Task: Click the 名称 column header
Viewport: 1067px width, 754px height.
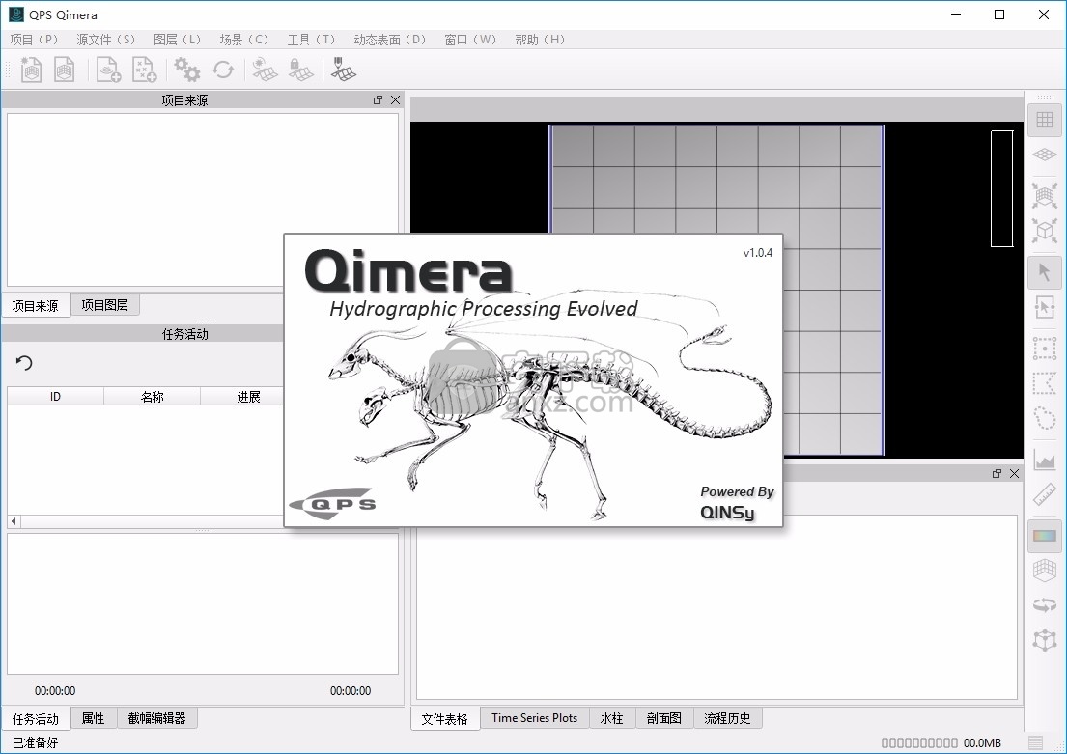Action: coord(152,396)
